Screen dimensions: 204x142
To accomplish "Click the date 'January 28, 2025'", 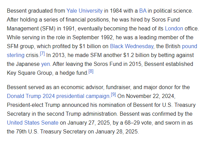I will tap(116, 131).
